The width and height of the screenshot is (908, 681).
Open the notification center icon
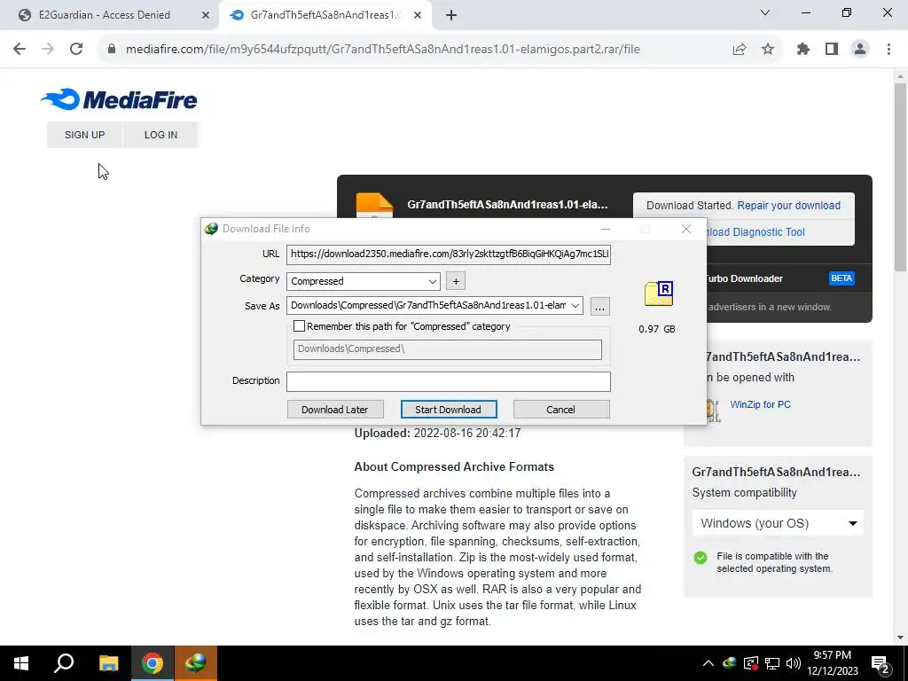(881, 663)
